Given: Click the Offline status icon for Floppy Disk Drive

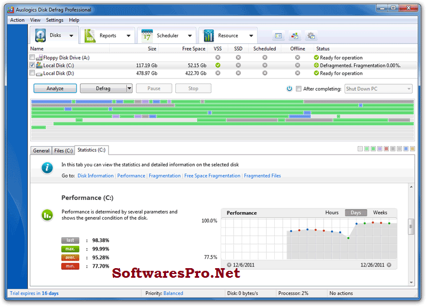Looking at the screenshot, I should point(298,58).
